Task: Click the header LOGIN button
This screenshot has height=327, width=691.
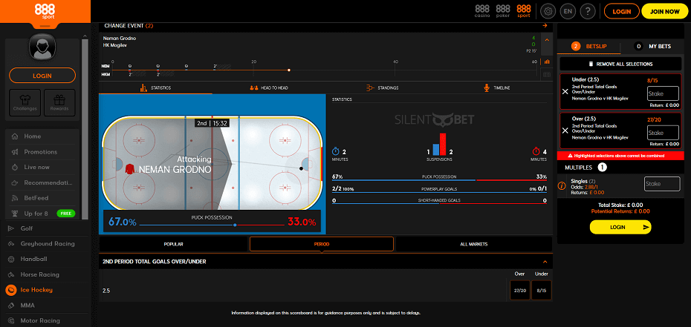Action: (x=621, y=11)
